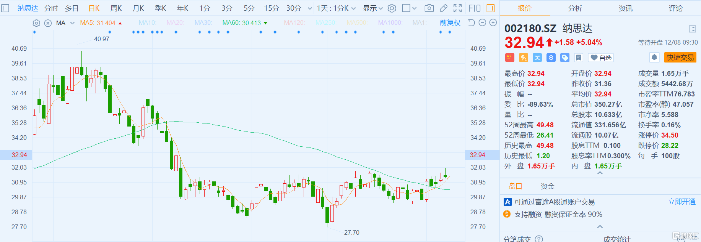Viewport: 701px width, 242px height.
Task: Open the MA indicator type dropdown
Action: tap(66, 23)
